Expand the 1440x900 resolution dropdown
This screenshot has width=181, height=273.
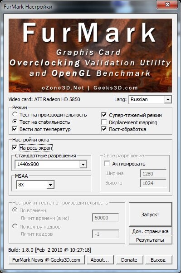[x=51, y=164]
